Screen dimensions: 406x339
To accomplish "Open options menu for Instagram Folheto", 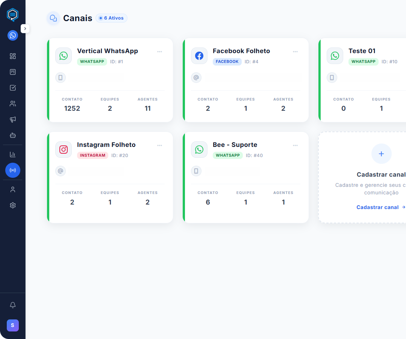I will 160,145.
